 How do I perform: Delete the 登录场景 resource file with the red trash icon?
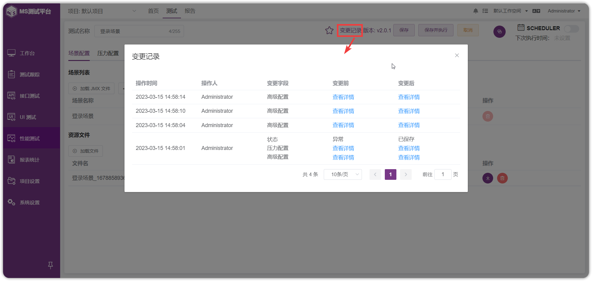click(x=502, y=178)
